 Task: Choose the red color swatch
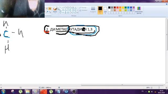[x=117, y=8]
